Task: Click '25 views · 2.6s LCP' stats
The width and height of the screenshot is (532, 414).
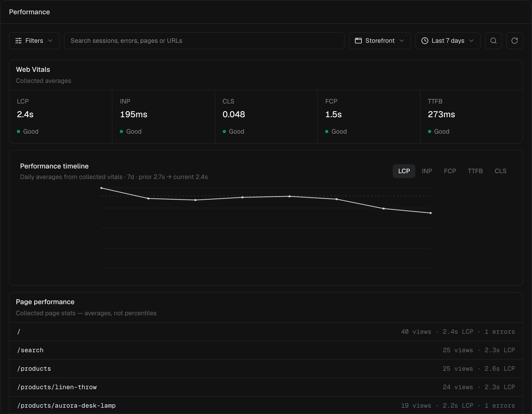Action: coord(479,369)
